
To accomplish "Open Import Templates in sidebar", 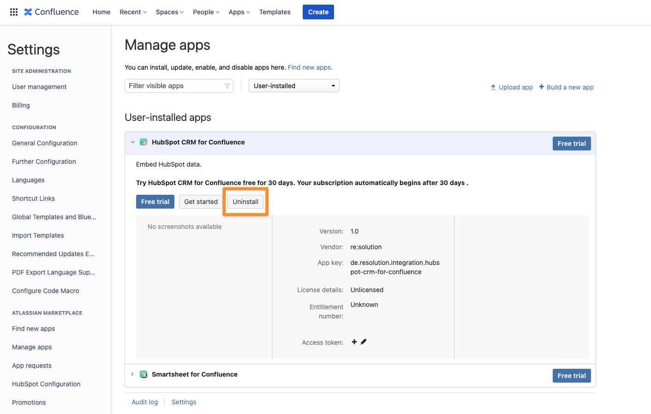I will tap(38, 235).
